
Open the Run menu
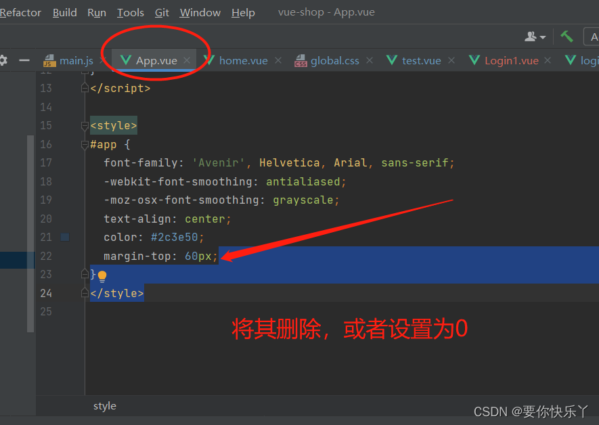click(x=96, y=12)
